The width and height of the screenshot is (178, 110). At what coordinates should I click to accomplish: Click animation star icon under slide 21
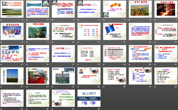click(x=155, y=64)
